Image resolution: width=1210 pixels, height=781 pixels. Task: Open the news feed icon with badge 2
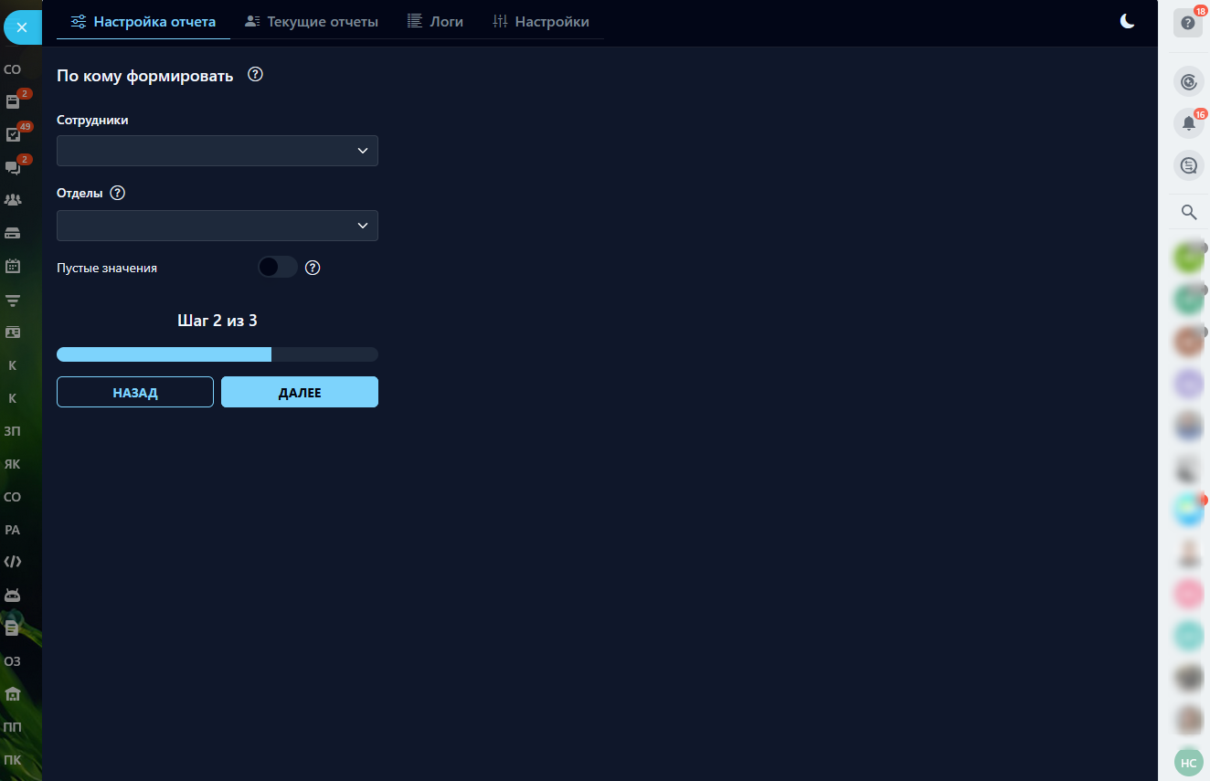(x=13, y=101)
